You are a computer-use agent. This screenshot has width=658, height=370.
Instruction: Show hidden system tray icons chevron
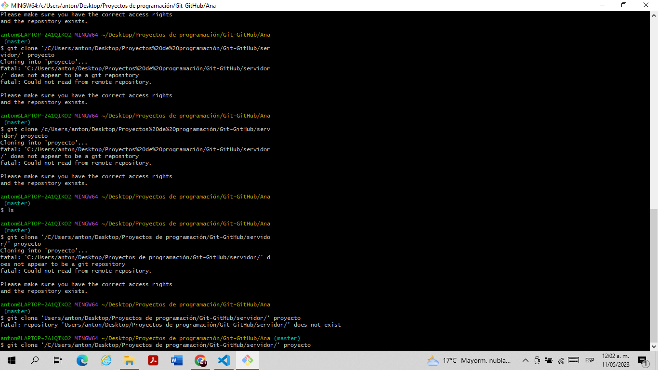point(526,360)
